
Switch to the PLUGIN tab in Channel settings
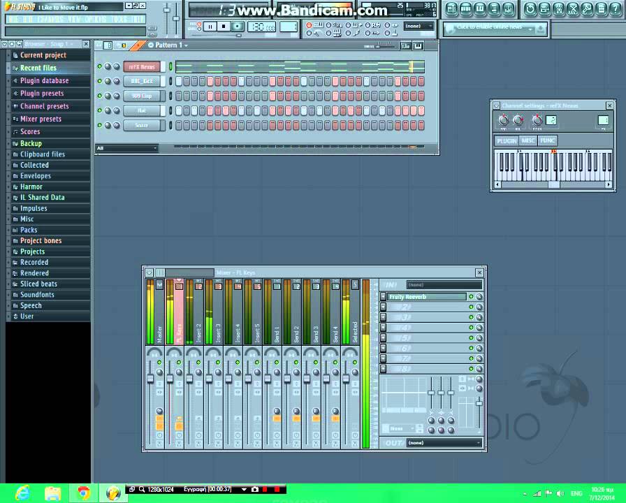(x=507, y=140)
